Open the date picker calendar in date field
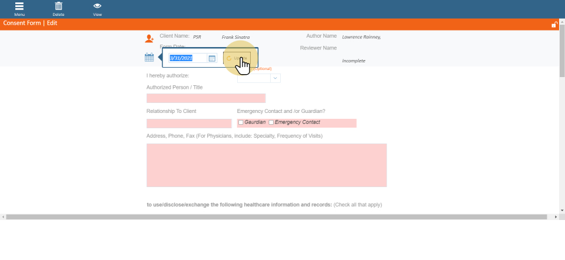The width and height of the screenshot is (565, 260). click(x=212, y=58)
